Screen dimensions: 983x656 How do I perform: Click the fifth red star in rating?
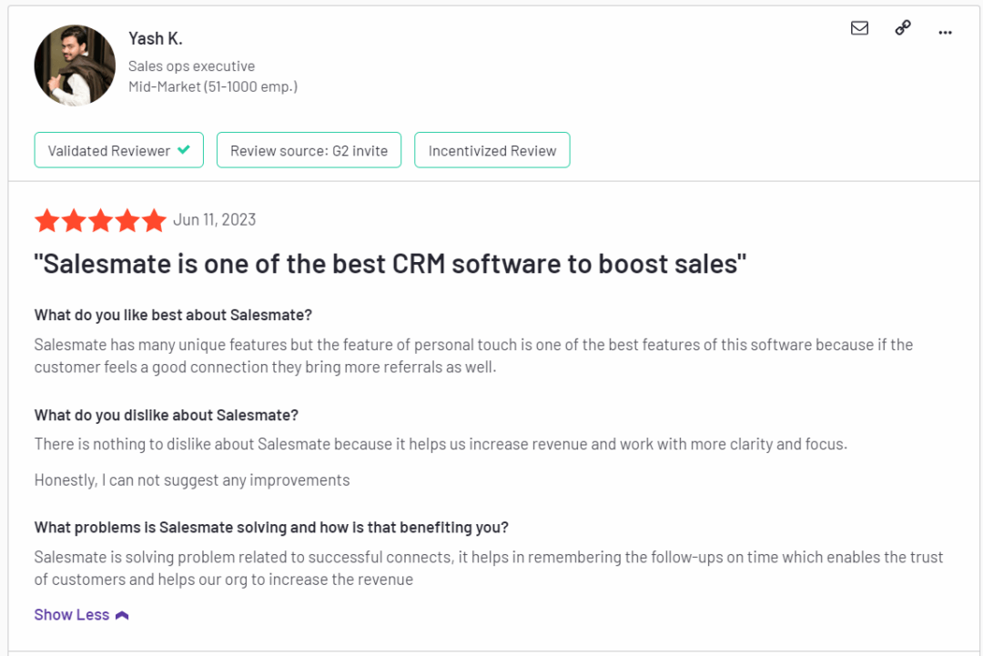155,220
